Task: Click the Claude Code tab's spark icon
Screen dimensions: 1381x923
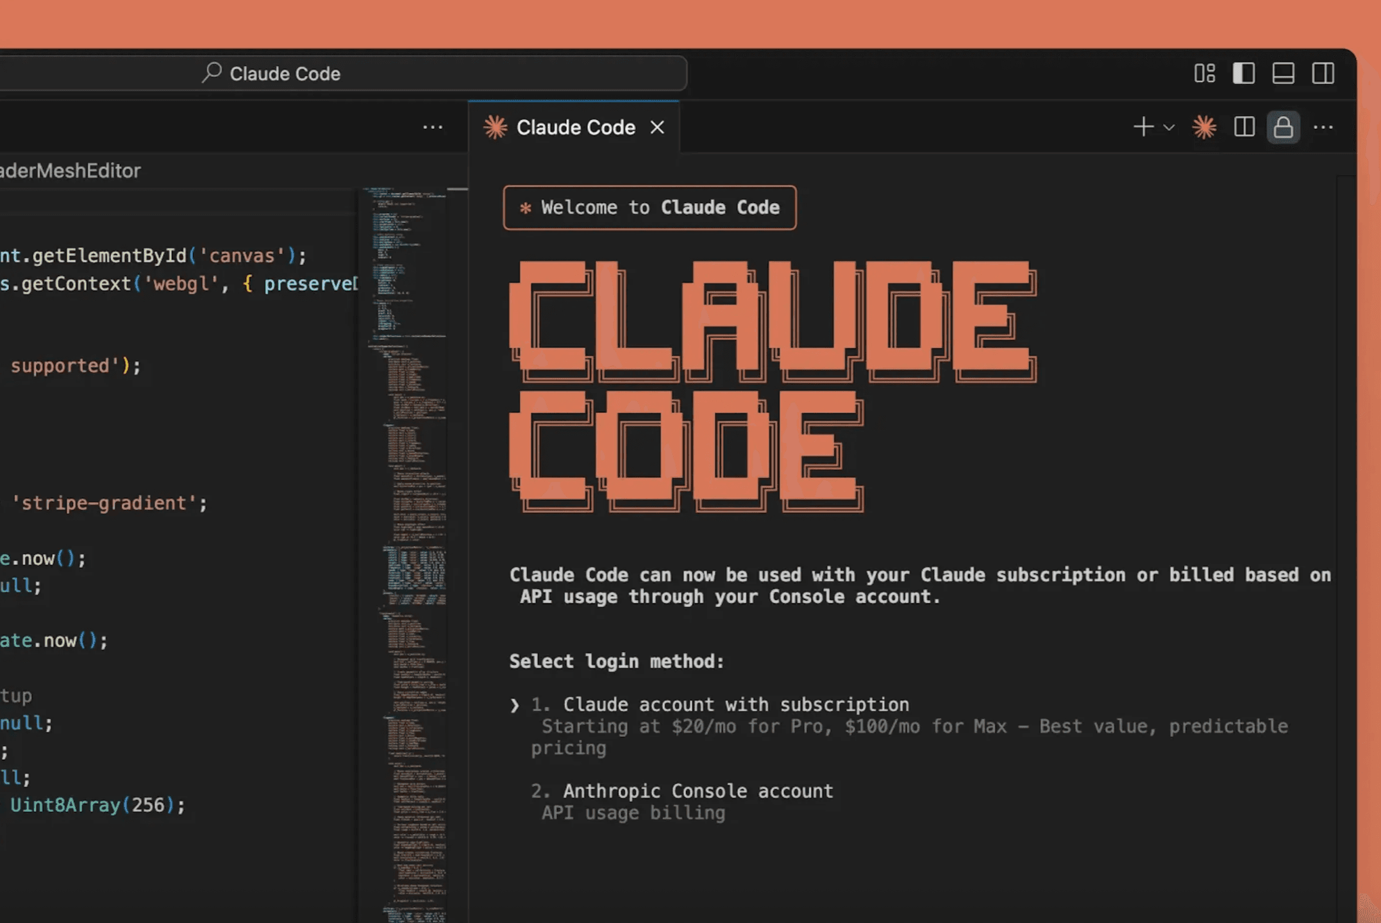Action: 494,127
